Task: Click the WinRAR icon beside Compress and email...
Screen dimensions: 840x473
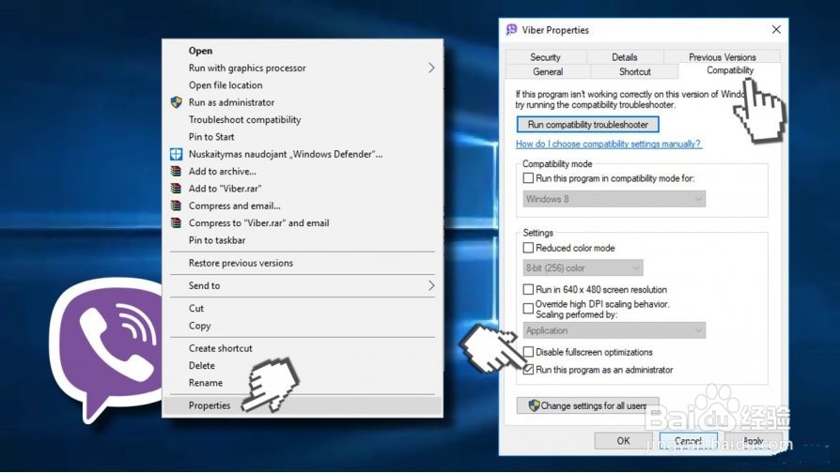Action: pos(177,206)
